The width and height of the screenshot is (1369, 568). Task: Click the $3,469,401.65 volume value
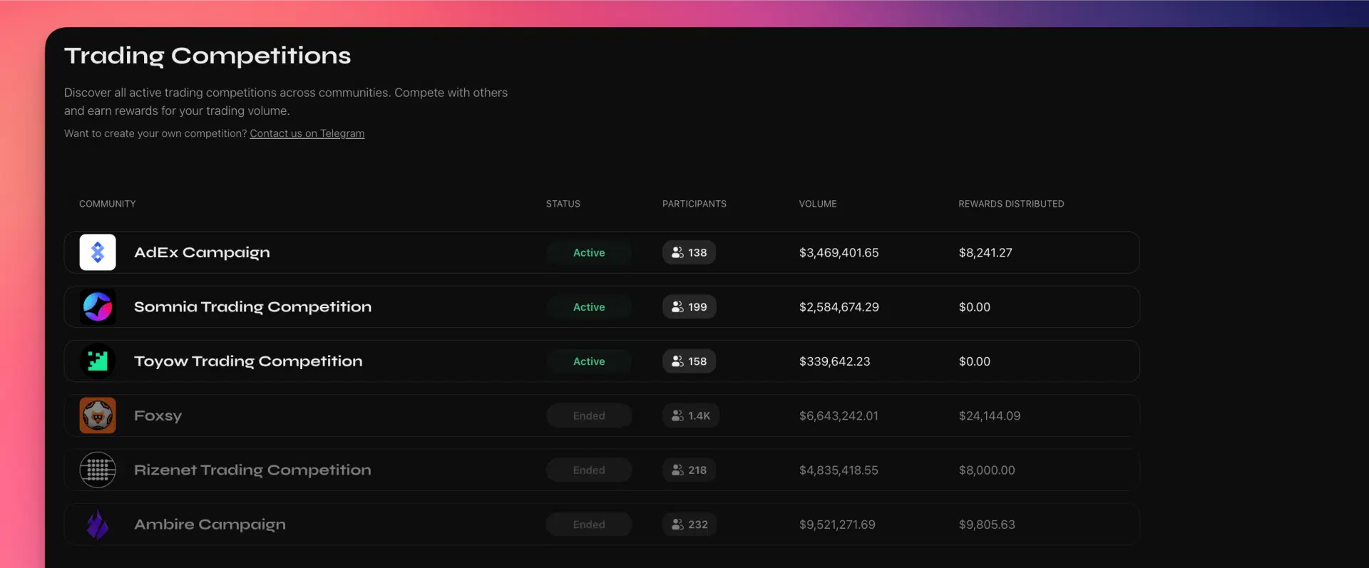click(839, 252)
